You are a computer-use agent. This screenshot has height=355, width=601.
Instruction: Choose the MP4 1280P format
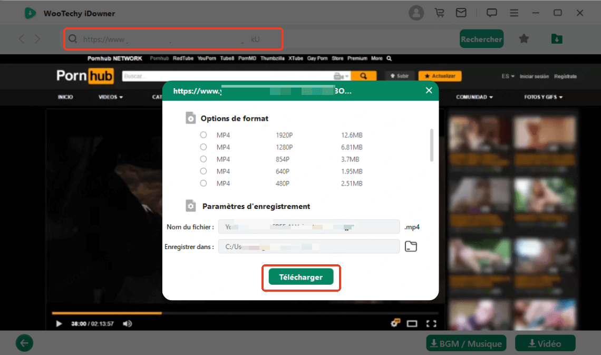tap(203, 147)
